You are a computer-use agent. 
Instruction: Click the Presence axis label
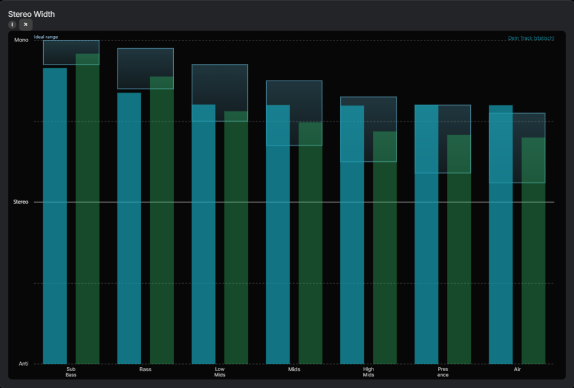point(443,372)
